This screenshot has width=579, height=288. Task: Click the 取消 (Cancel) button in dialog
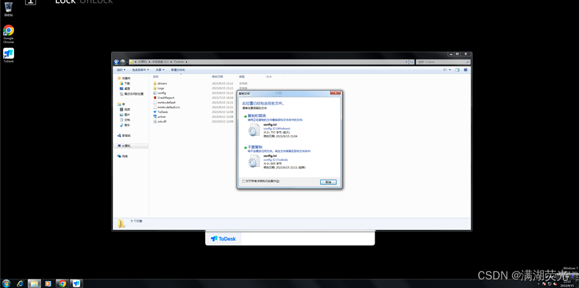coord(328,182)
